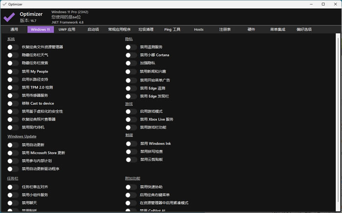The image size is (342, 213).
Task: Click the Windows Update section heading
Action: (22, 136)
